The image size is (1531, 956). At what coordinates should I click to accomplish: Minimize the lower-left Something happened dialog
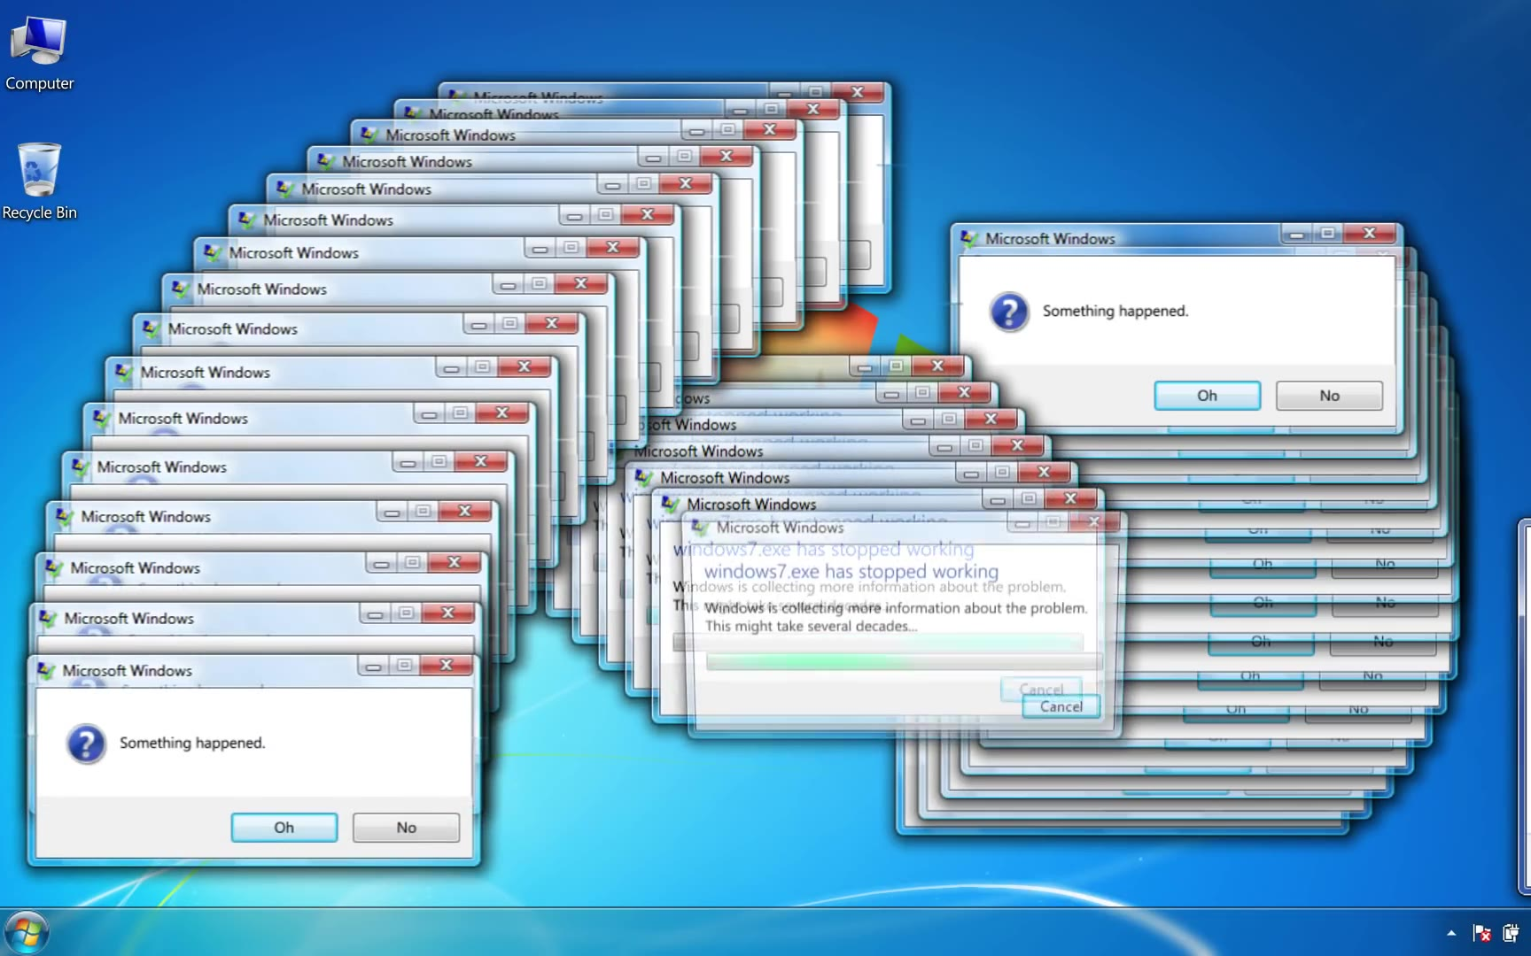(x=373, y=665)
